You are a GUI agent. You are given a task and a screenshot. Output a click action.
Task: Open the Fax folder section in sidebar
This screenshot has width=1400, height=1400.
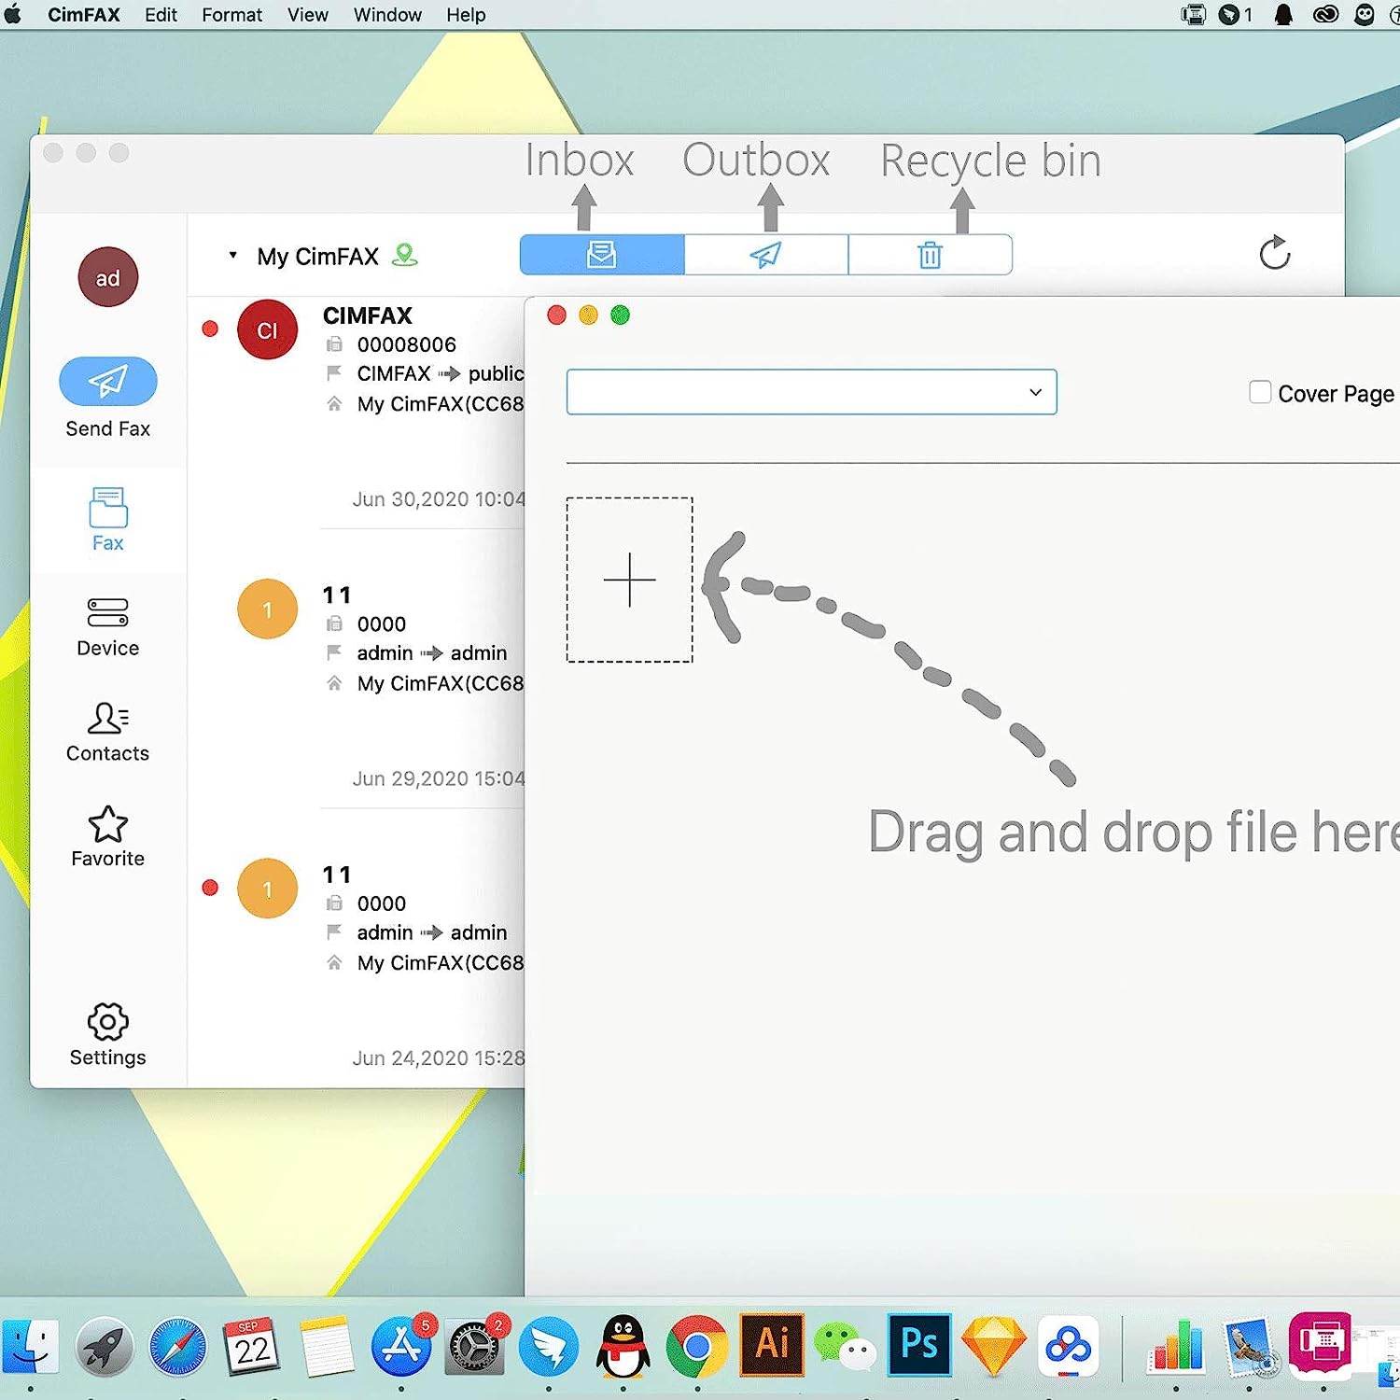coord(107,518)
